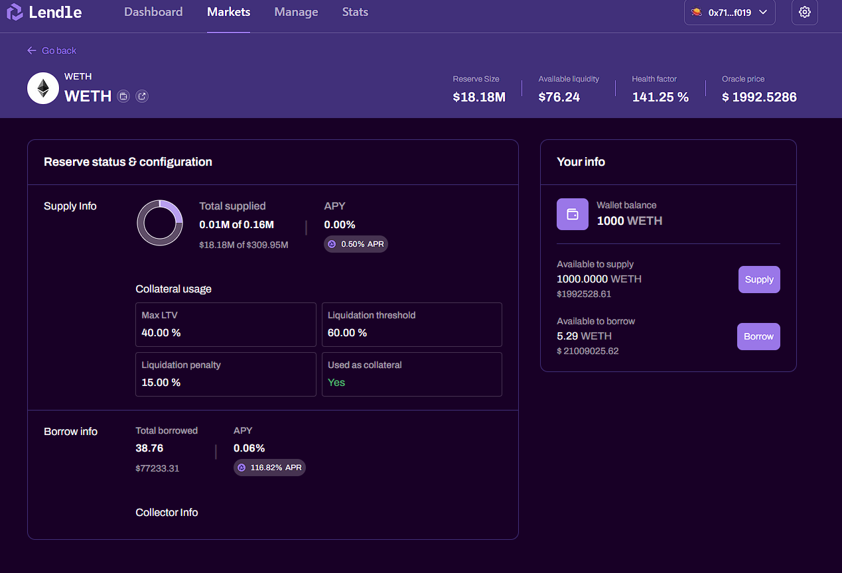
Task: Click the Max LTV info box
Action: (226, 324)
